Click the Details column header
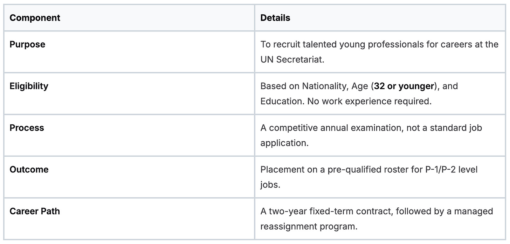Screen dimensions: 510x244 pyautogui.click(x=275, y=18)
